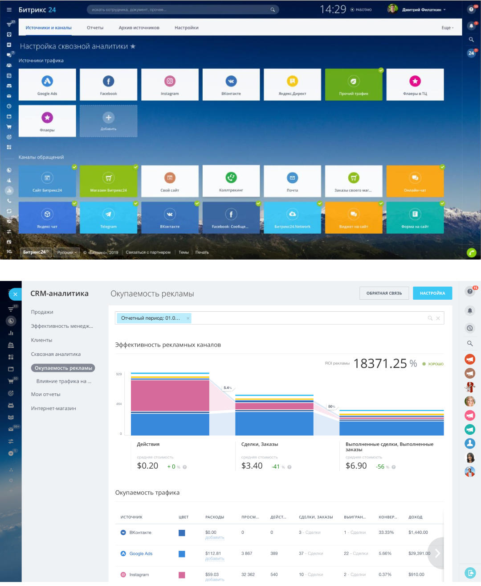Expand the table columns with the right arrow
This screenshot has width=481, height=586.
(437, 553)
